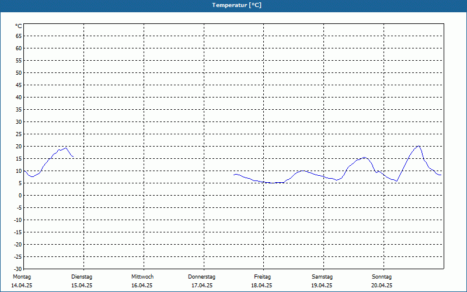Click the -5 y-axis label
Image resolution: width=467 pixels, height=292 pixels.
19,208
